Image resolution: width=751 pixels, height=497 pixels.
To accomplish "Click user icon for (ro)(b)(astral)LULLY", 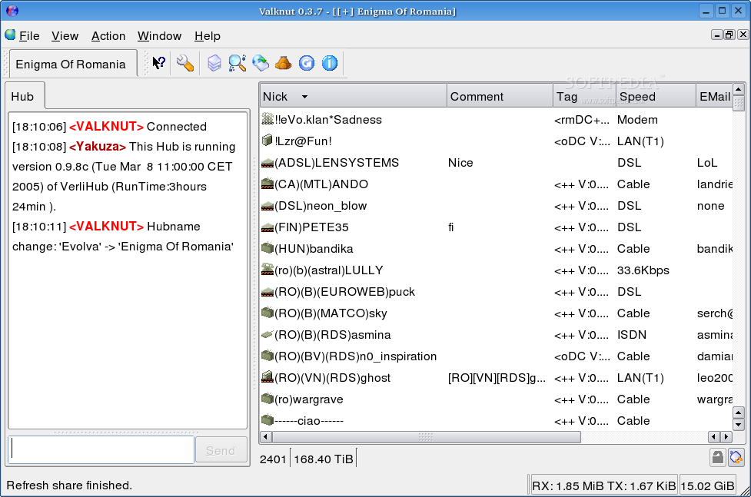I will click(x=268, y=270).
